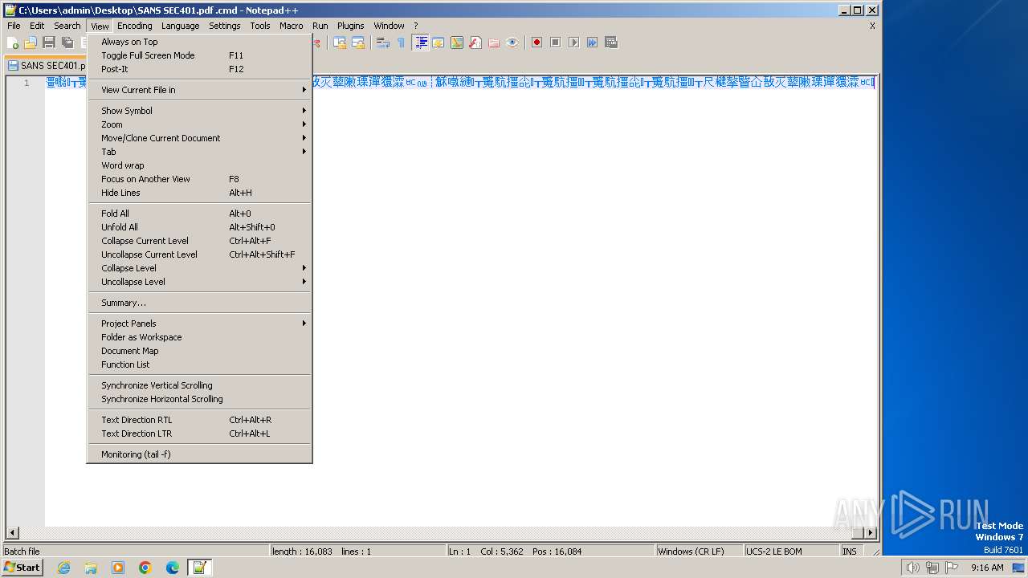Open Google Chrome from taskbar
The width and height of the screenshot is (1028, 578).
(x=145, y=568)
